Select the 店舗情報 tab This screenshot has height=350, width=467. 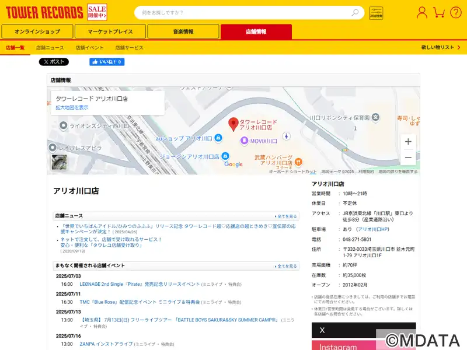coord(256,32)
